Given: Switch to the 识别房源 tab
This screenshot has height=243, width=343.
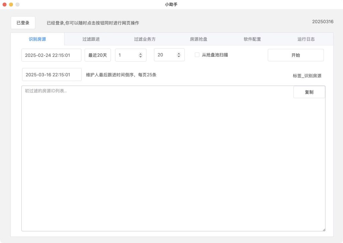Looking at the screenshot, I should [38, 39].
